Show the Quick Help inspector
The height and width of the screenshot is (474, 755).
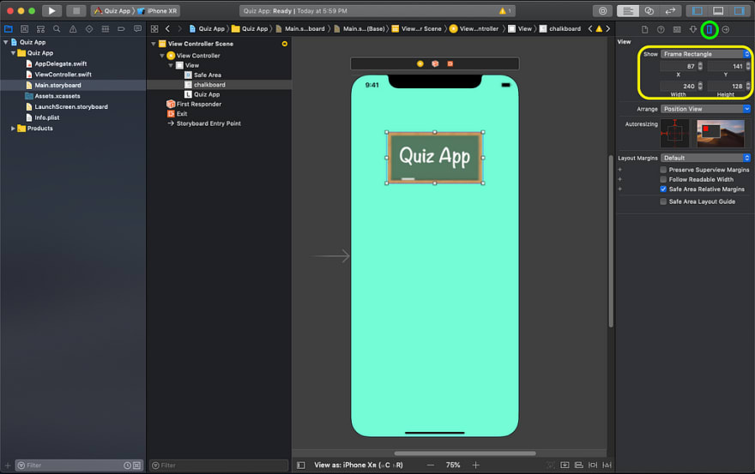(x=661, y=29)
